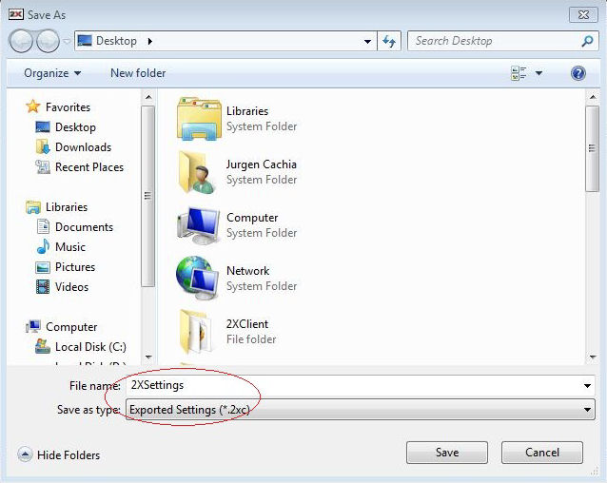Open Save as type Exported Settings dropdown
Screen dimensions: 607x483
(x=360, y=410)
